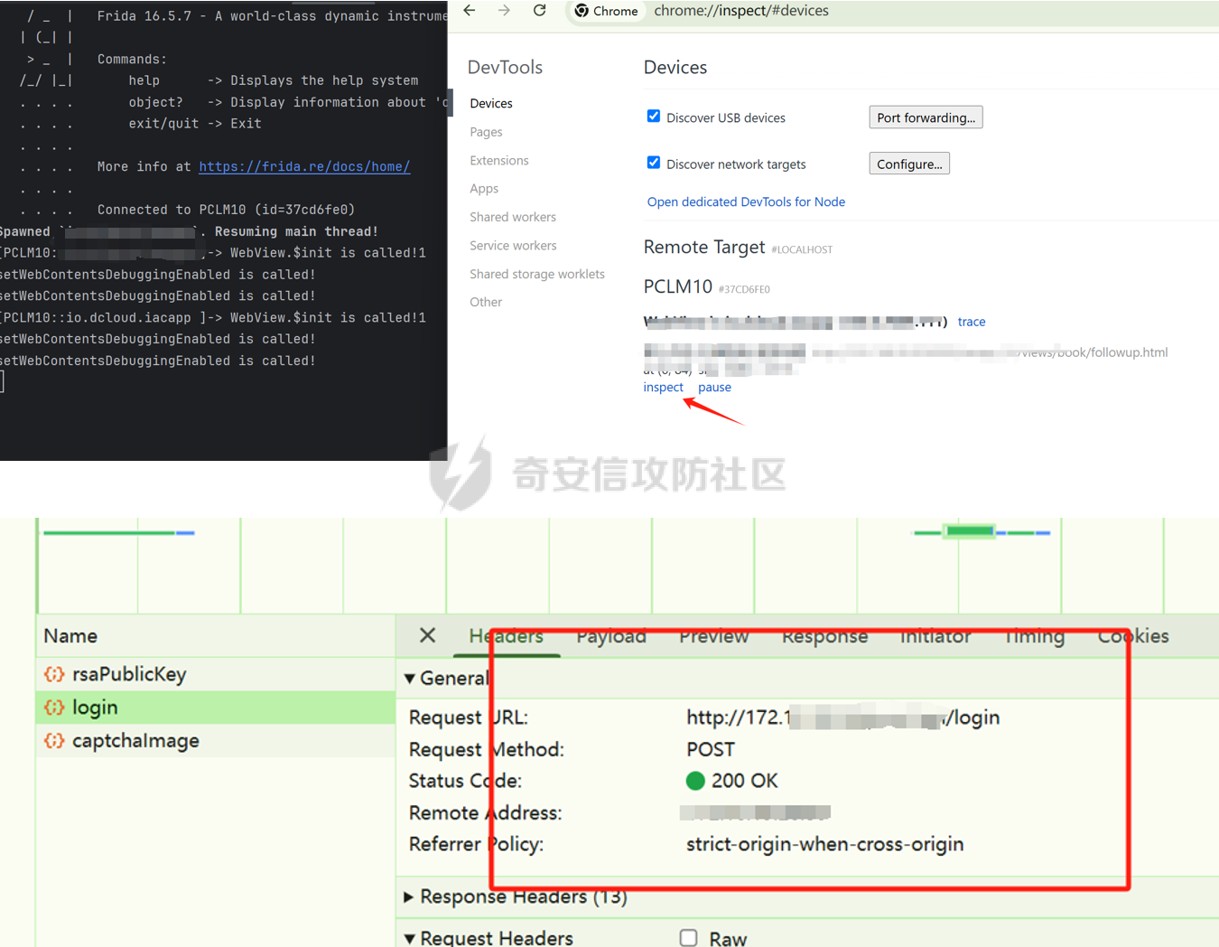Screen dimensions: 1219x947
Task: Open the Timing tab
Action: (x=1035, y=636)
